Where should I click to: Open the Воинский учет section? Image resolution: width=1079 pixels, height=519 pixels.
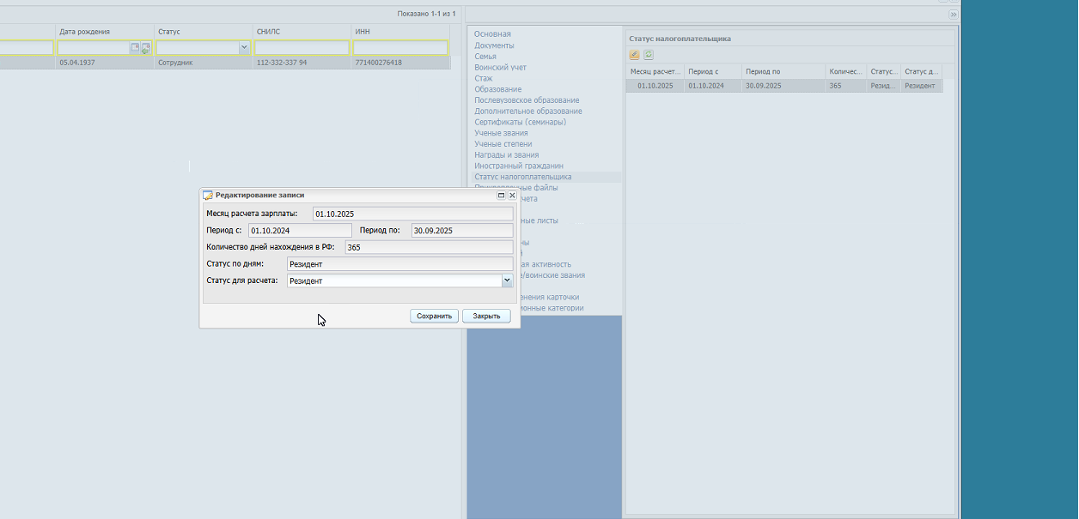point(501,67)
